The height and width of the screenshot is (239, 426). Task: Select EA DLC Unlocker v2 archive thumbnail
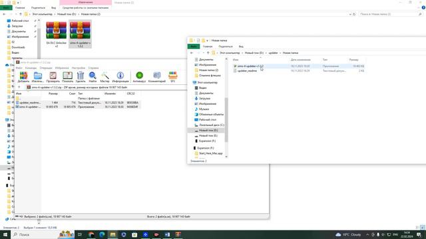pyautogui.click(x=56, y=35)
